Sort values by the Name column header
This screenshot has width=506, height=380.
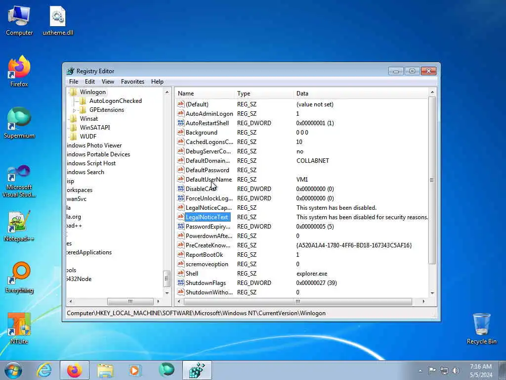tap(205, 94)
